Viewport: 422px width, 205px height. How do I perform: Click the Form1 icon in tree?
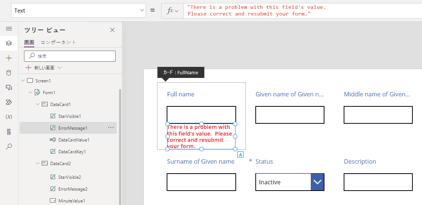(x=37, y=93)
